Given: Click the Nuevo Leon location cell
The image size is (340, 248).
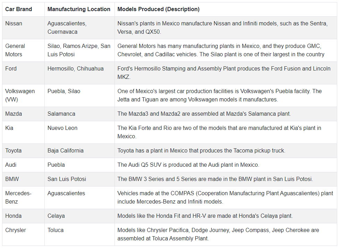Looking at the screenshot, I should click(79, 132).
